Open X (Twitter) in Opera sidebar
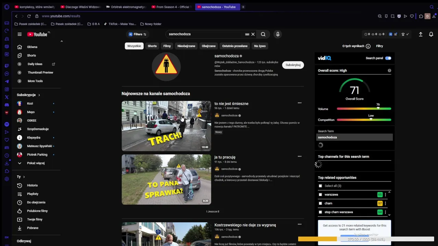438x246 pixels. pos(7,97)
